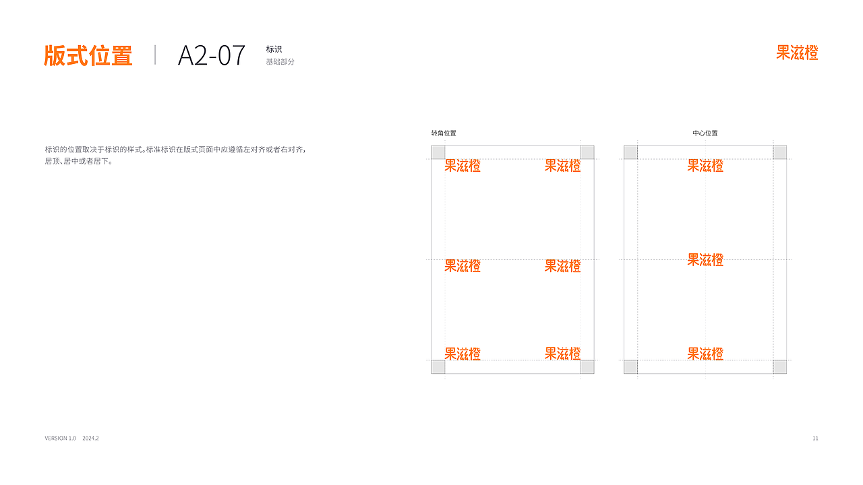Click the 中心位置 diagram label
863x485 pixels.
[x=705, y=133]
